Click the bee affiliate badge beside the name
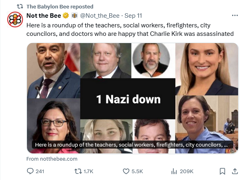This screenshot has width=245, height=180. point(75,16)
